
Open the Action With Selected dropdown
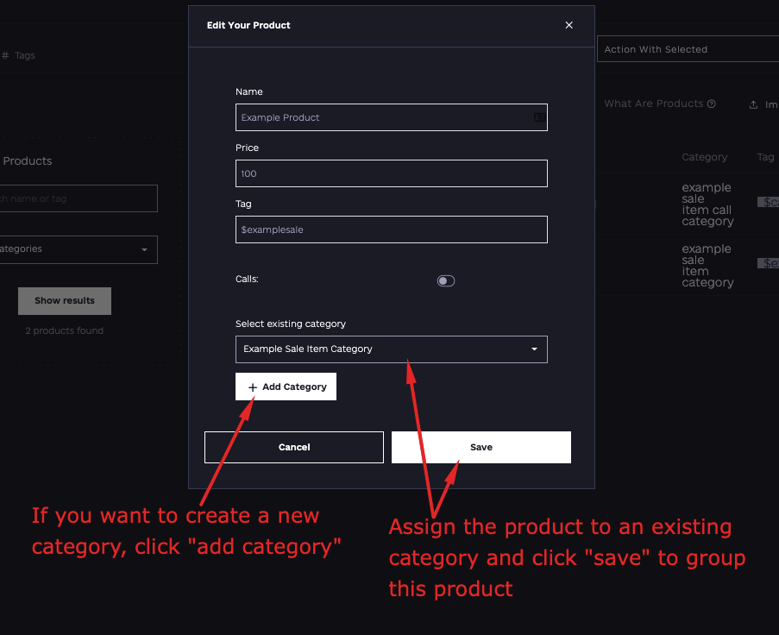688,49
